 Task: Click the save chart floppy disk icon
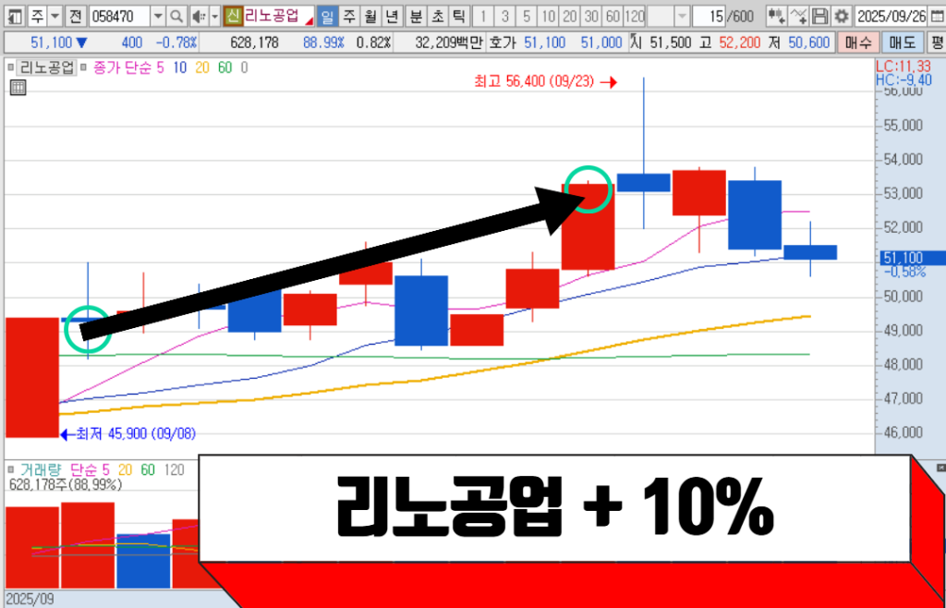[x=820, y=17]
